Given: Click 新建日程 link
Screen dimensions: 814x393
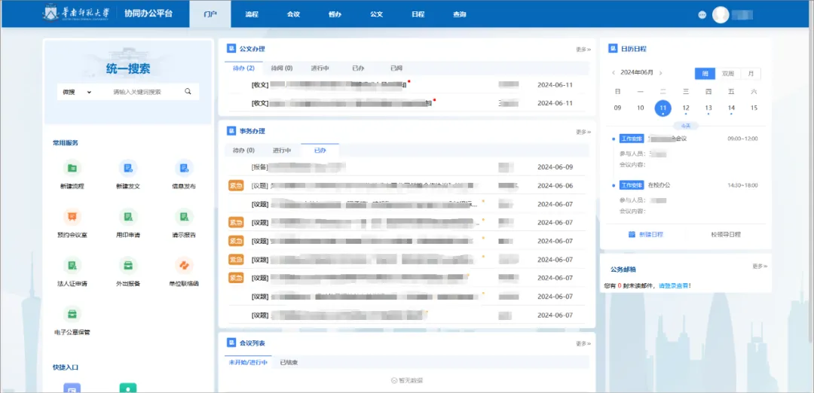Looking at the screenshot, I should (646, 234).
